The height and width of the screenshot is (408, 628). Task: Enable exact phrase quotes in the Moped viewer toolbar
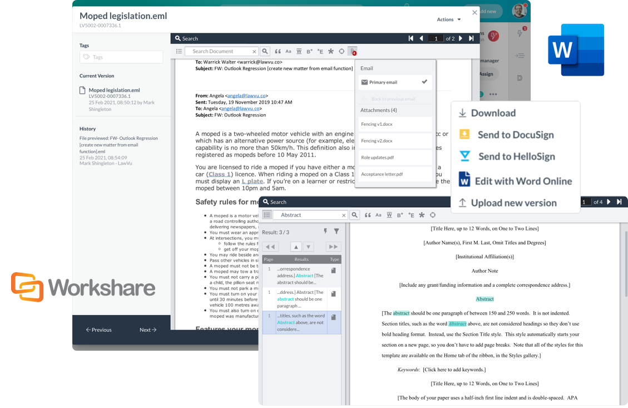pos(278,51)
